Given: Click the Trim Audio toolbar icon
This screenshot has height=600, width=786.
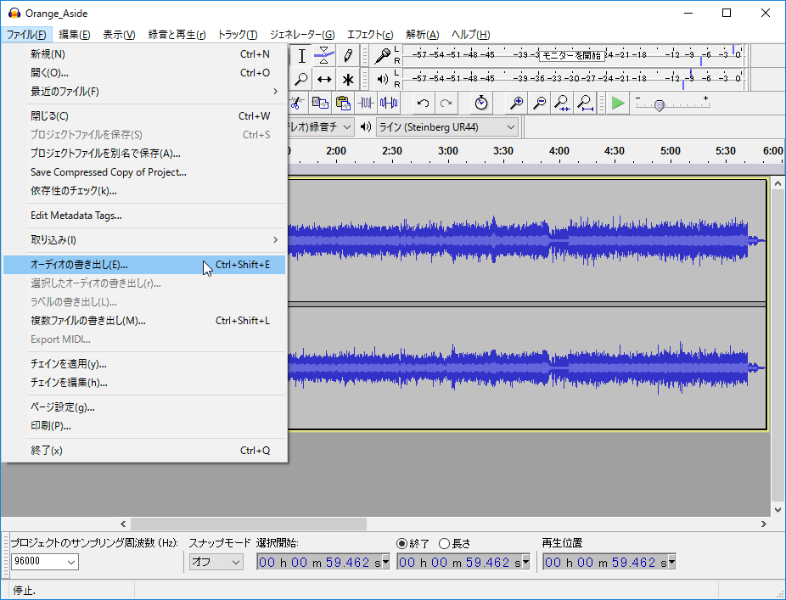Looking at the screenshot, I should coord(366,103).
